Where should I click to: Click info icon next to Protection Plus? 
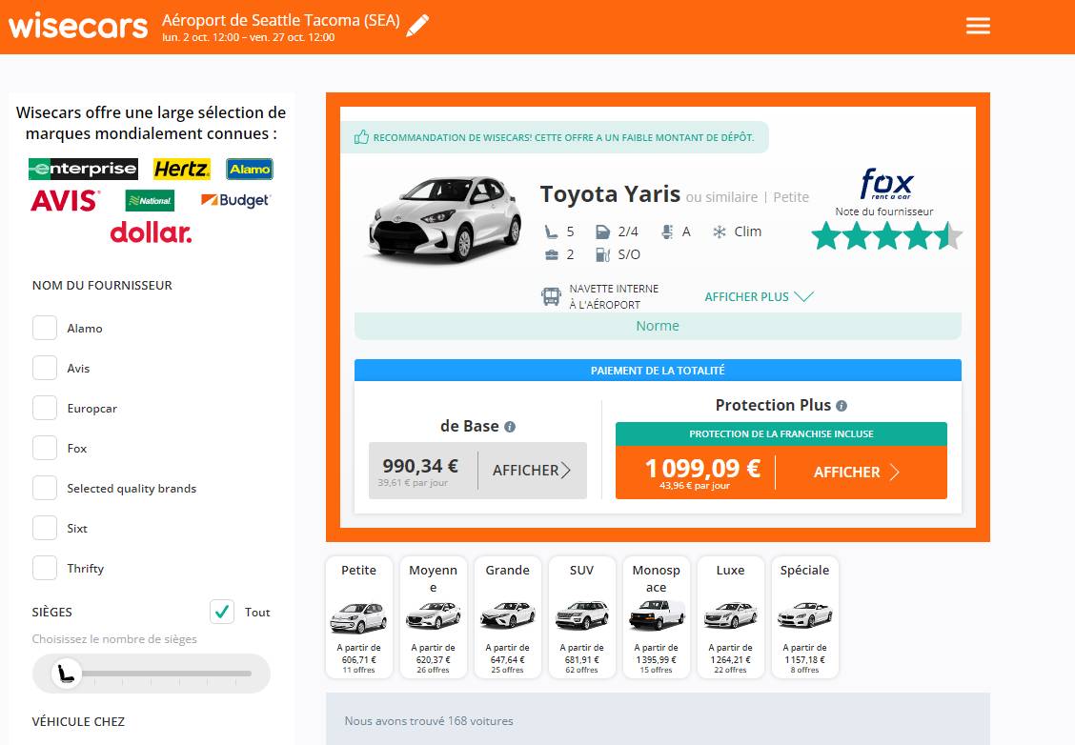click(x=842, y=406)
